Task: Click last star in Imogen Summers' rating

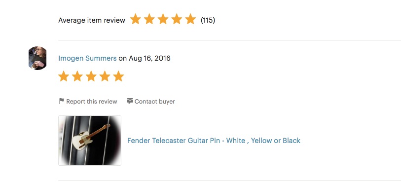Action: 118,76
